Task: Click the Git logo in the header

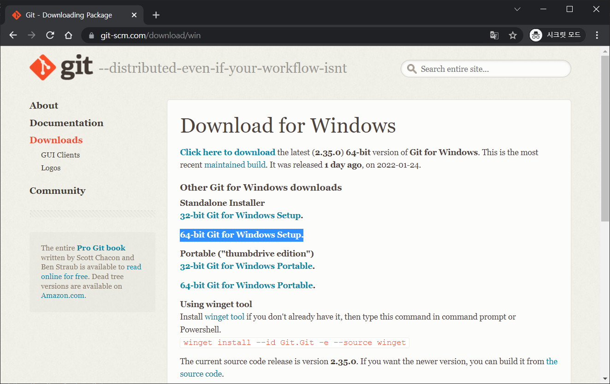Action: click(x=61, y=68)
